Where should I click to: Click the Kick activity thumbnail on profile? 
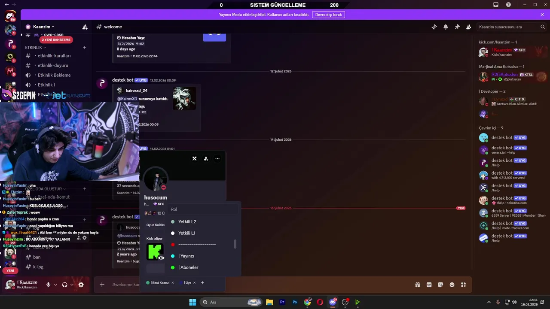tap(155, 252)
